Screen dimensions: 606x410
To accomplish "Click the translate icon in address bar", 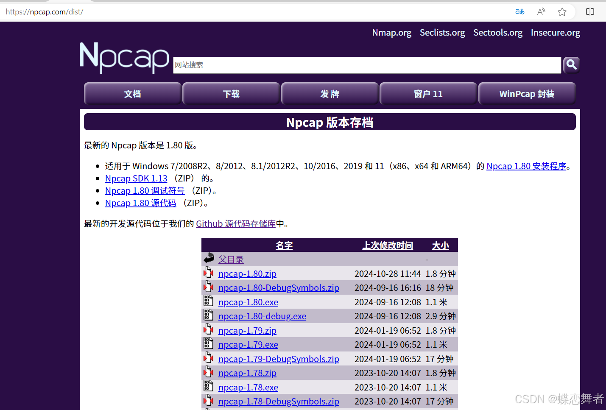I will coord(520,11).
